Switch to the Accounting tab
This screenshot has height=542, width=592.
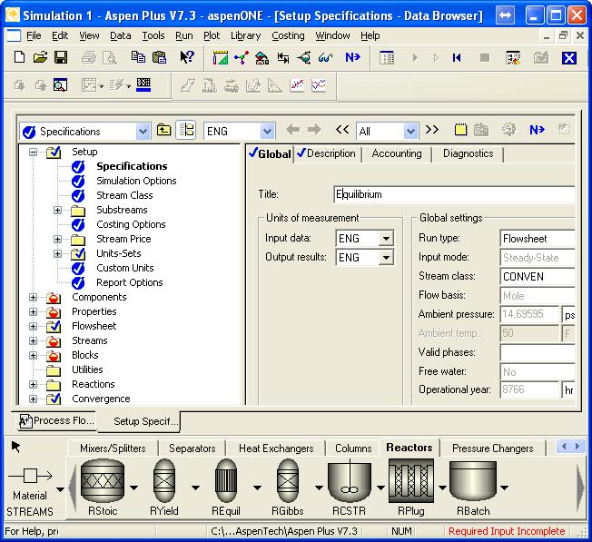click(x=397, y=153)
